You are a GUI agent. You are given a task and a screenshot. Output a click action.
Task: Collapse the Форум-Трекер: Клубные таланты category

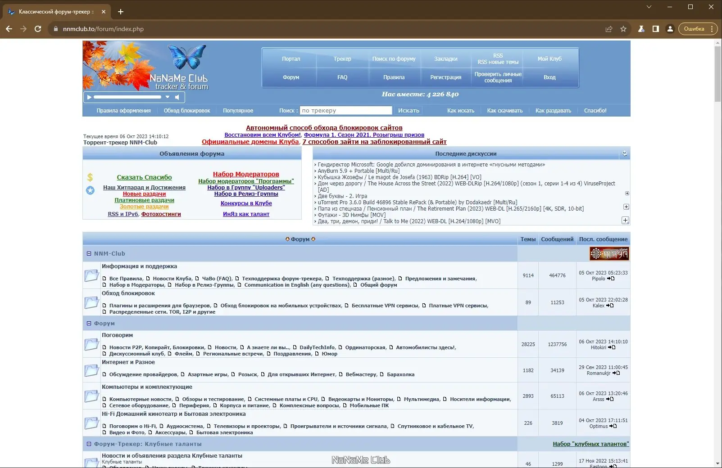89,444
